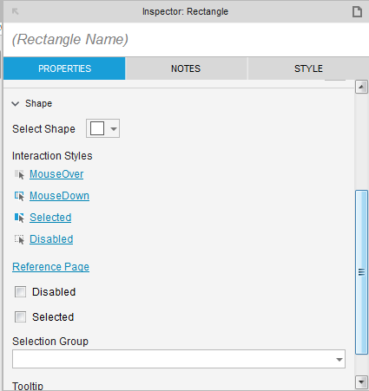Click the blue vertical scrollbar thumb
Screen dimensions: 369x391
click(x=361, y=272)
